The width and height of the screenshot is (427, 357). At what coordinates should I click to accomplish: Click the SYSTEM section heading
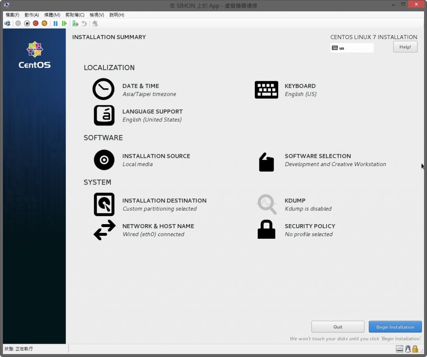pyautogui.click(x=97, y=182)
